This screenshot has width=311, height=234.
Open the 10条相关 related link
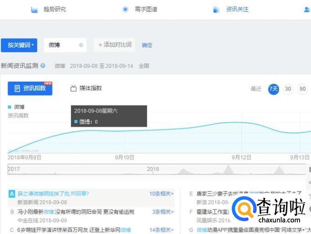point(161,194)
